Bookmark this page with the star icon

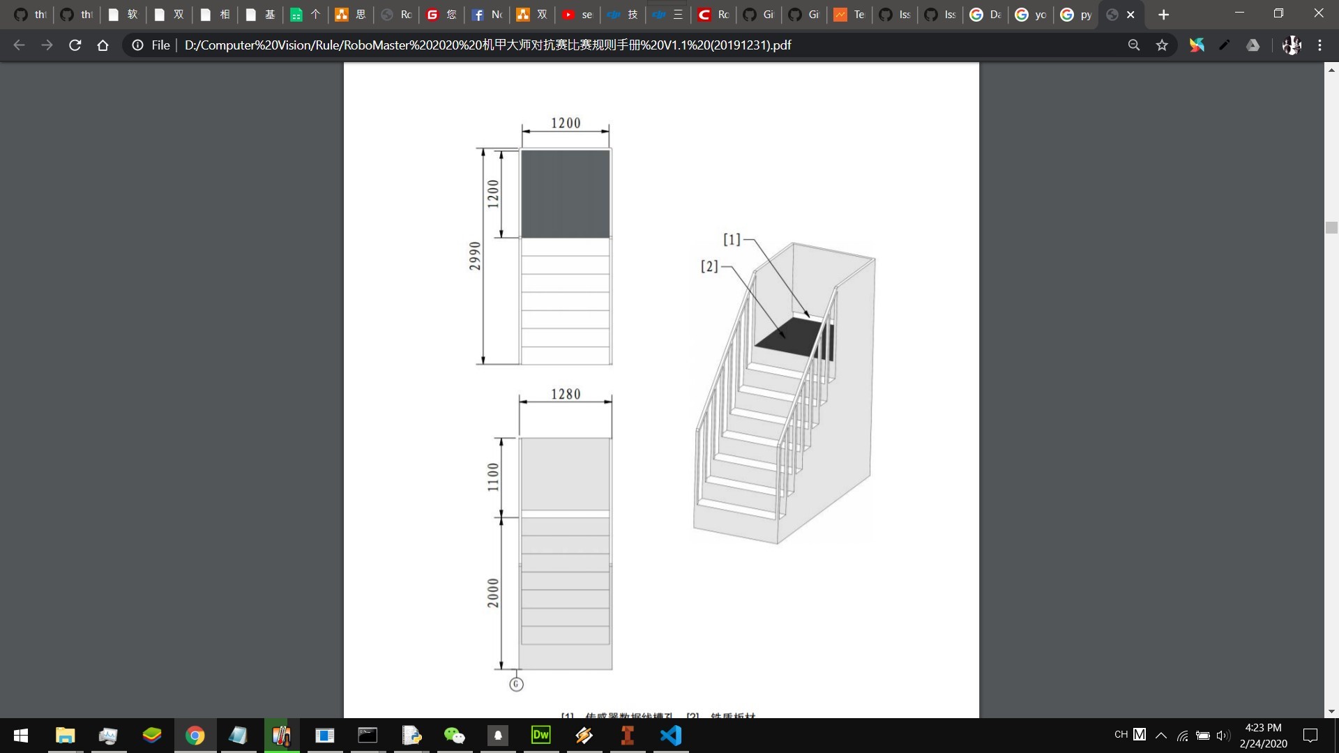pos(1162,45)
